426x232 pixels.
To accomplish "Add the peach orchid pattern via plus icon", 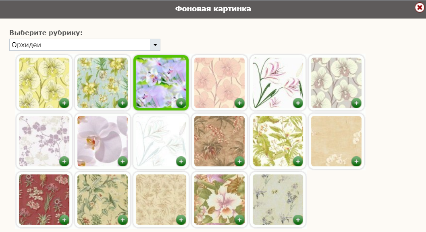I will tap(239, 103).
